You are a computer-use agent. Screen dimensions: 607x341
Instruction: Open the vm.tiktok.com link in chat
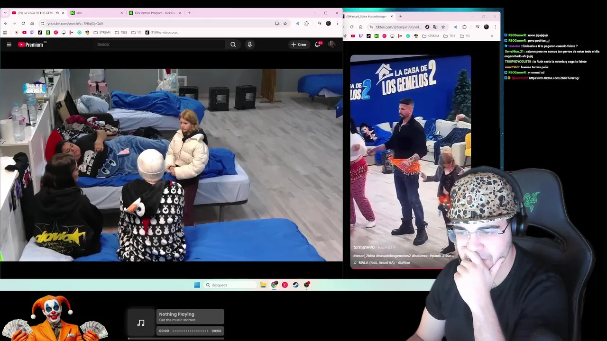tap(553, 78)
